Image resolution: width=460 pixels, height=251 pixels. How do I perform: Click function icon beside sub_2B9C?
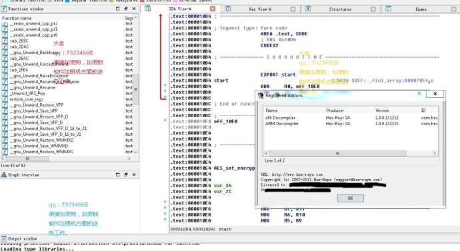pos(5,41)
